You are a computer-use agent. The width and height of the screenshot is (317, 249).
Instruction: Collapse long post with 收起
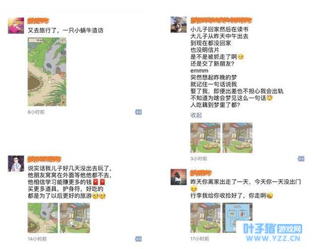[x=196, y=115]
